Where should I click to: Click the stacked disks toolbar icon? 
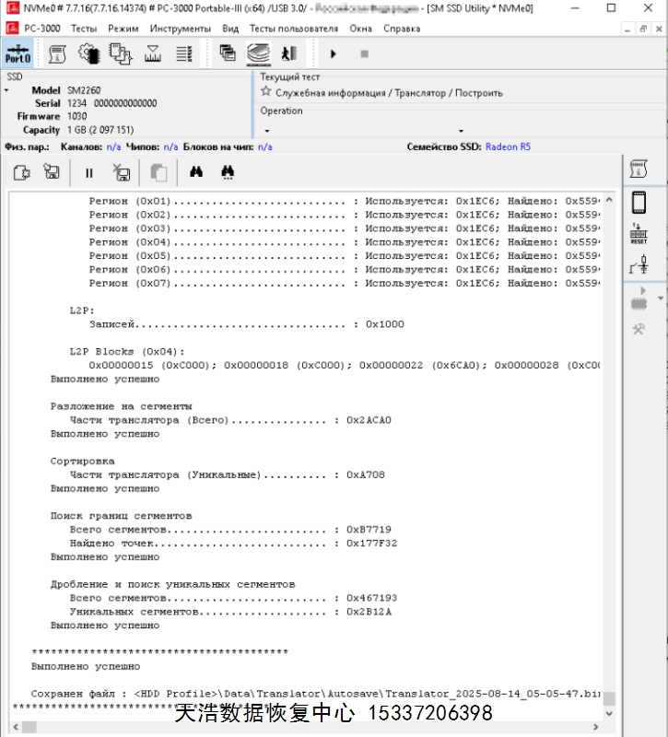(258, 54)
